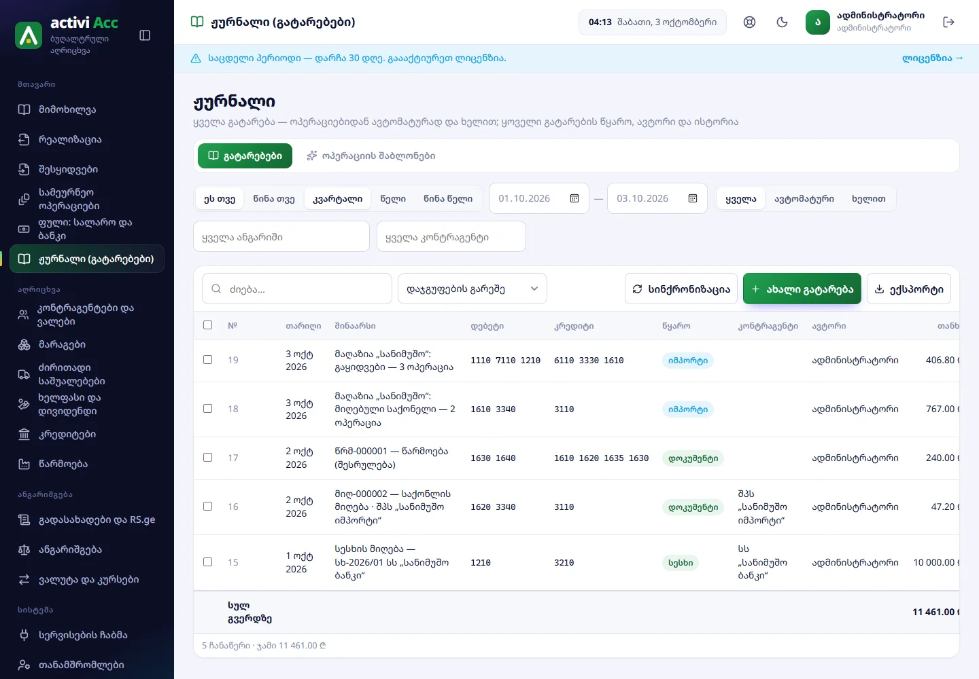Open calendar icon for 03.10.2026 date
Viewport: 979px width, 679px height.
point(693,198)
